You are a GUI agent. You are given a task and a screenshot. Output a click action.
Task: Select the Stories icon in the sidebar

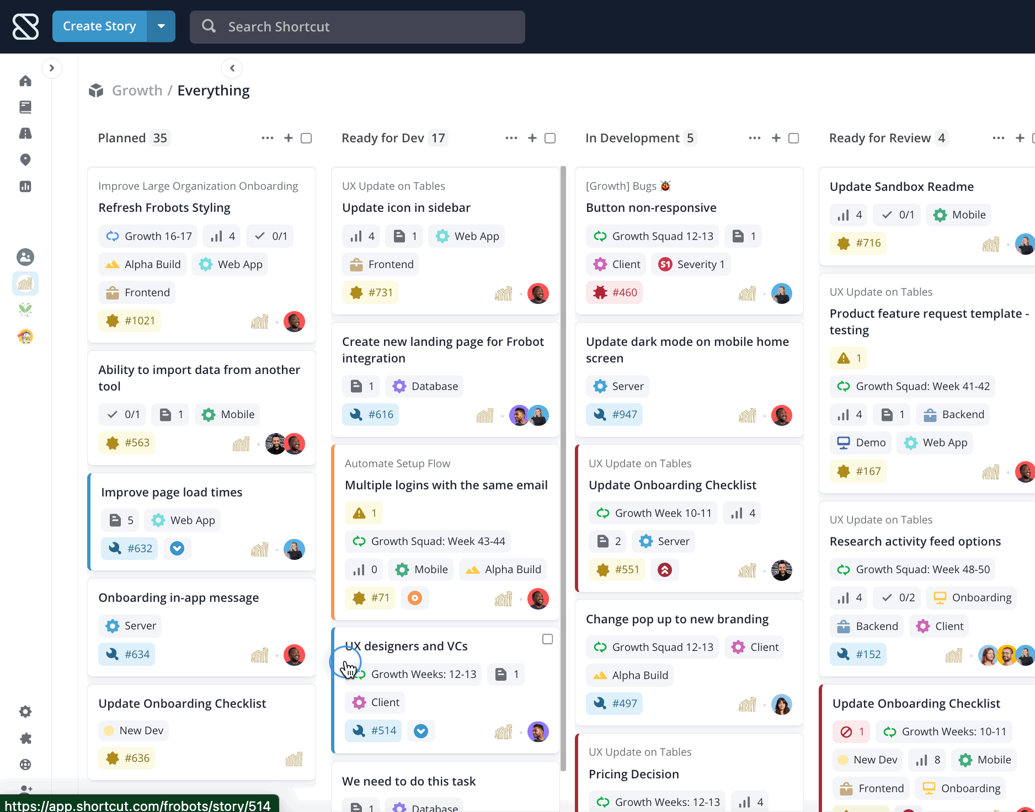coord(25,107)
